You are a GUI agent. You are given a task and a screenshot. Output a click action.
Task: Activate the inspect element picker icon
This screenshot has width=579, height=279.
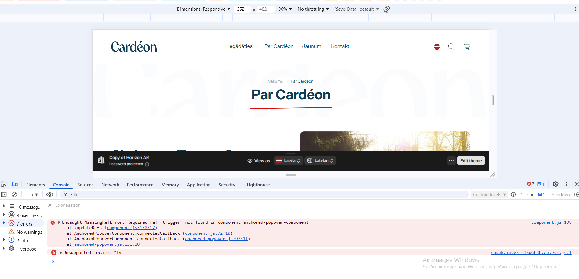pos(4,184)
